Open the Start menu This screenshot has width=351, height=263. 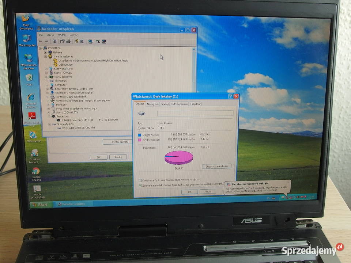(x=41, y=205)
